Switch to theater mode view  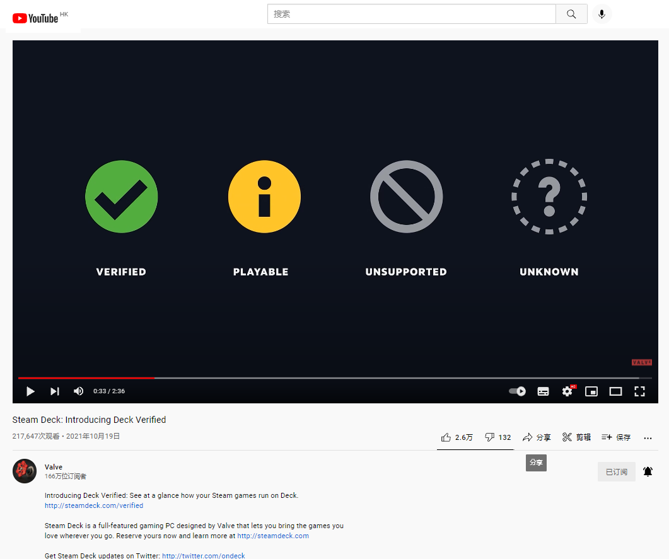pos(615,391)
